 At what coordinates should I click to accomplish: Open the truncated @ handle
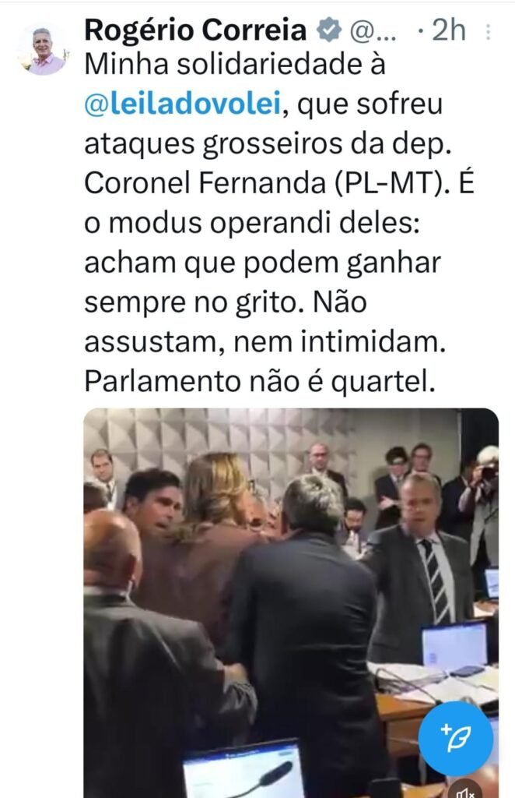[x=373, y=31]
